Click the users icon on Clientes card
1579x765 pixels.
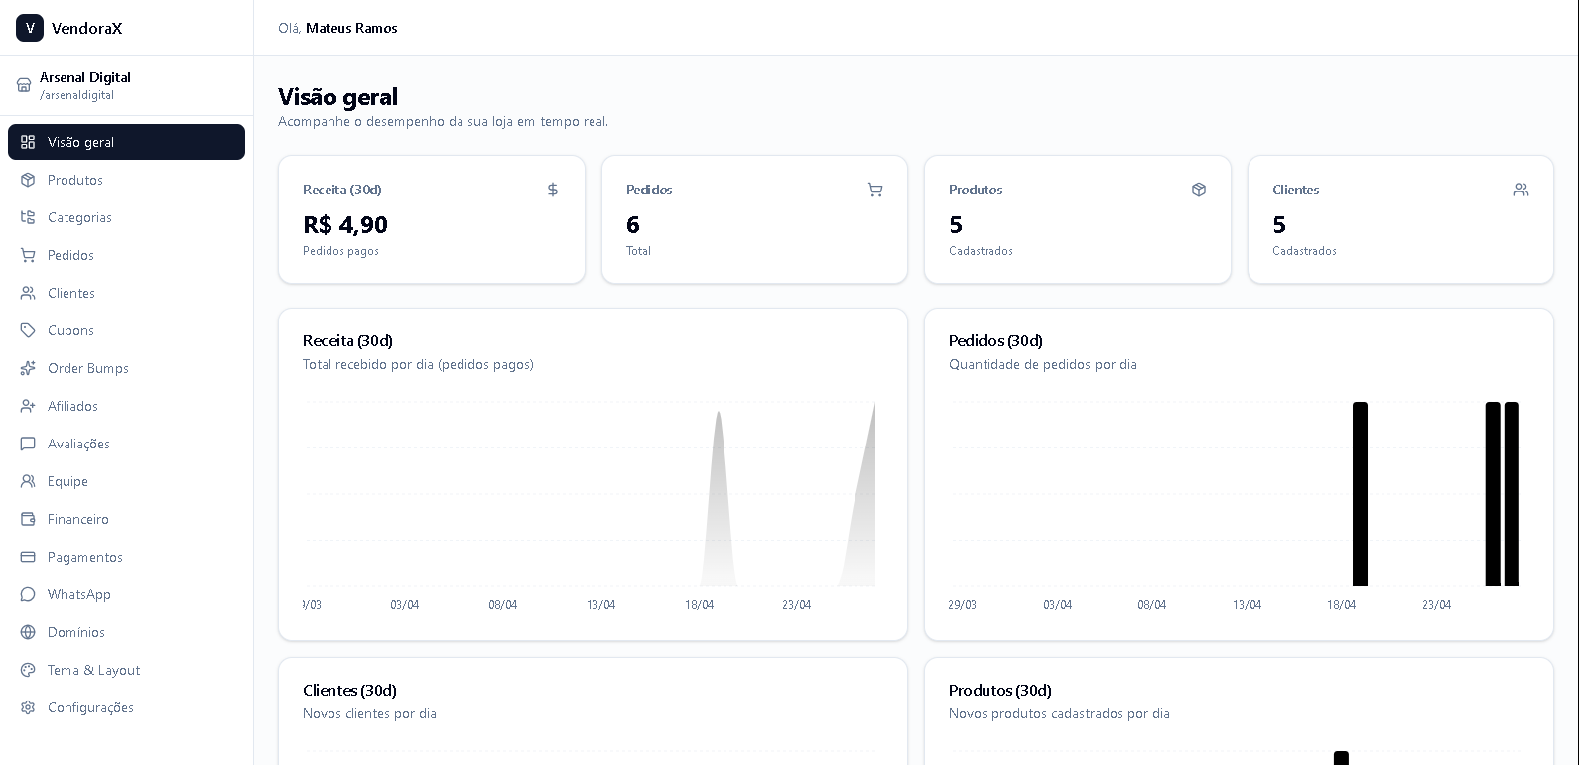pos(1521,190)
